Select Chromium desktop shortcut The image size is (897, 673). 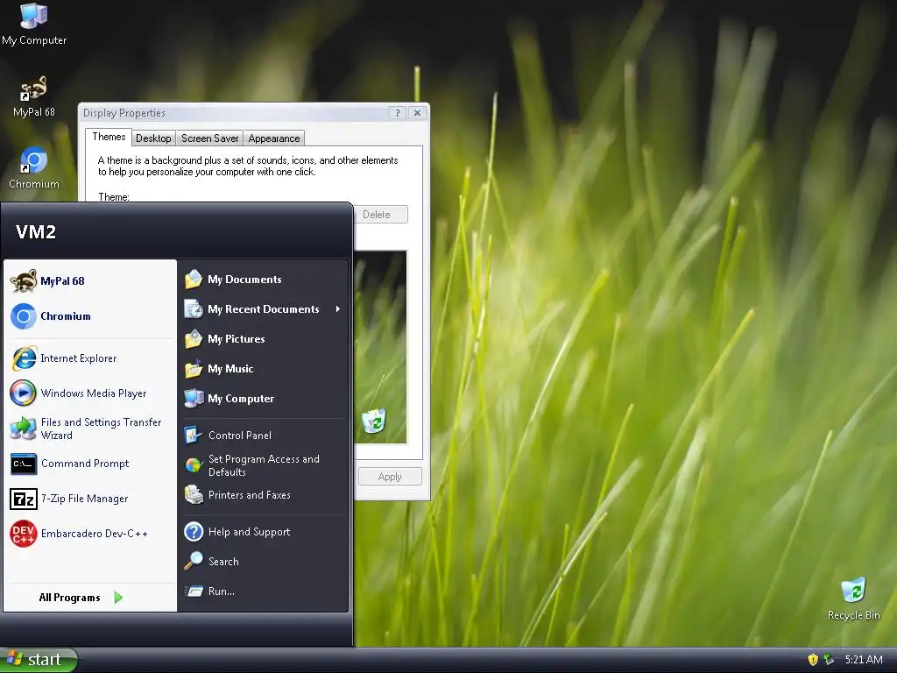pos(34,168)
